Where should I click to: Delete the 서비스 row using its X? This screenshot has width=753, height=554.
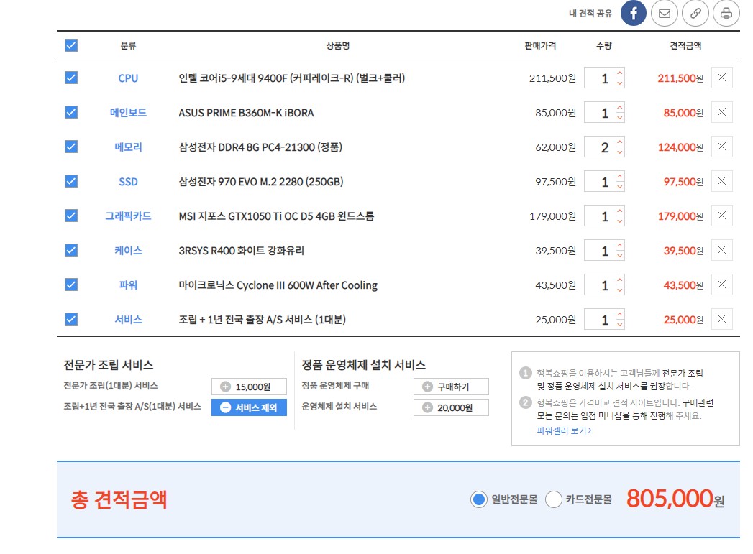pos(721,319)
